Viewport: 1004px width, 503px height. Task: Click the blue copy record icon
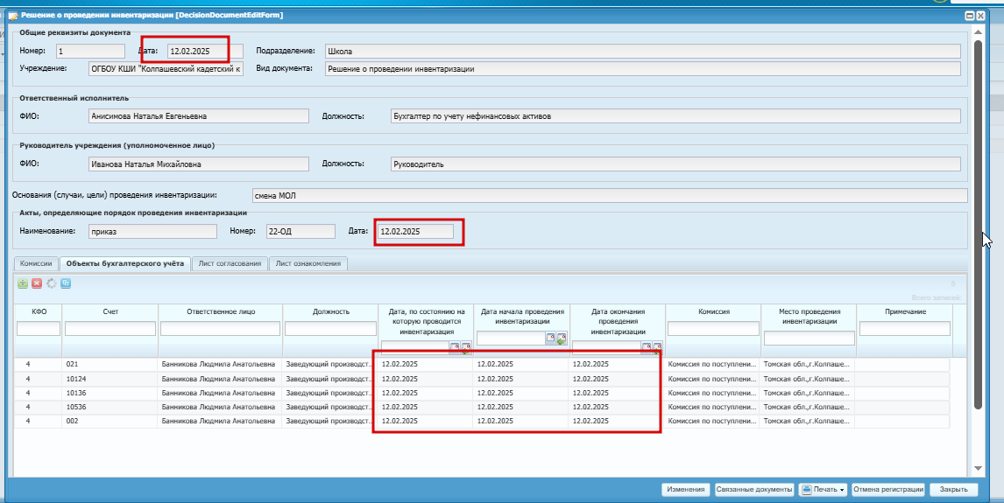(65, 283)
